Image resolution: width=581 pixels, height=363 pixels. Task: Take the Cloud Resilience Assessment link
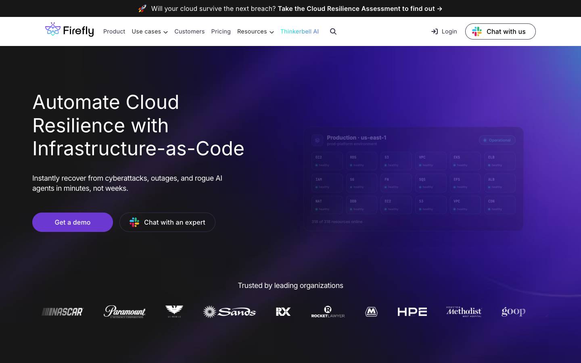point(360,8)
